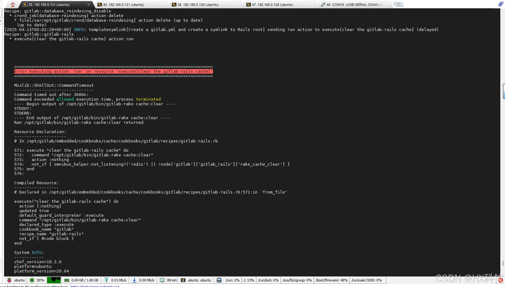Click the '0.00 Mb/s' download value
This screenshot has height=287, width=505.
pyautogui.click(x=147, y=280)
